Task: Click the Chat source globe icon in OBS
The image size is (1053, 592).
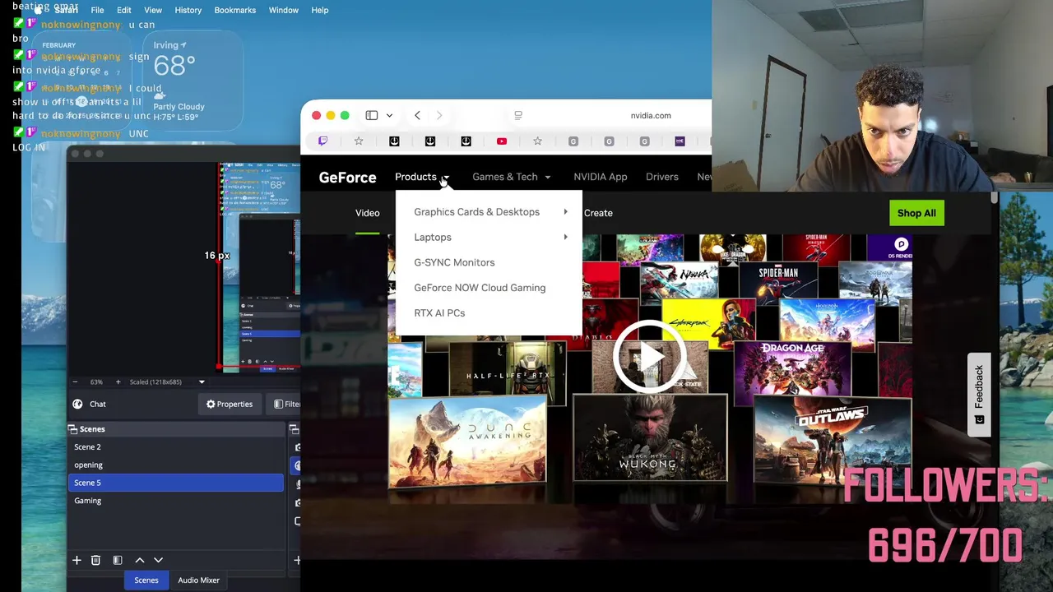Action: pos(77,404)
